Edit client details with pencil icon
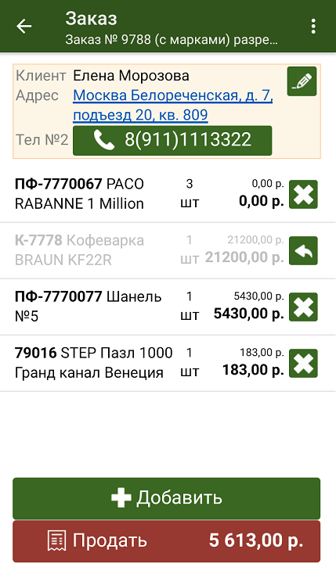Image resolution: width=336 pixels, height=578 pixels. tap(302, 81)
